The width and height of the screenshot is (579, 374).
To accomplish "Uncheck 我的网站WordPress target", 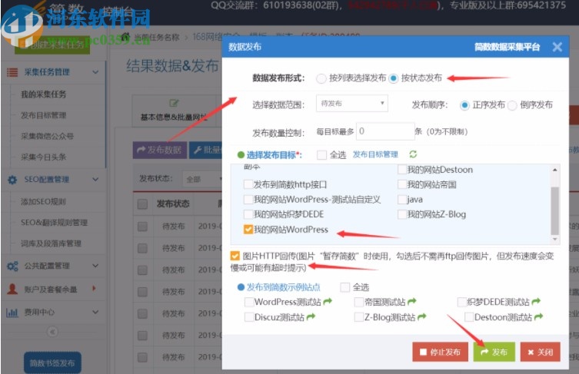I will pyautogui.click(x=248, y=230).
